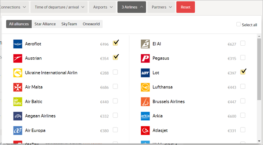This screenshot has width=263, height=145.
Task: Uncheck the Aeroflot airline checkbox
Action: coord(115,43)
